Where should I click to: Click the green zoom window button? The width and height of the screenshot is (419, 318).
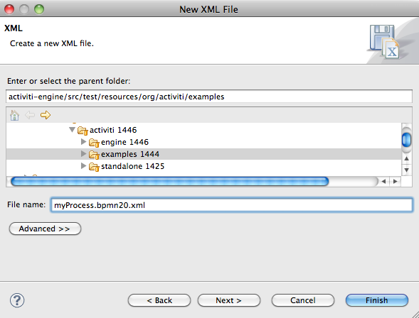pyautogui.click(x=39, y=9)
